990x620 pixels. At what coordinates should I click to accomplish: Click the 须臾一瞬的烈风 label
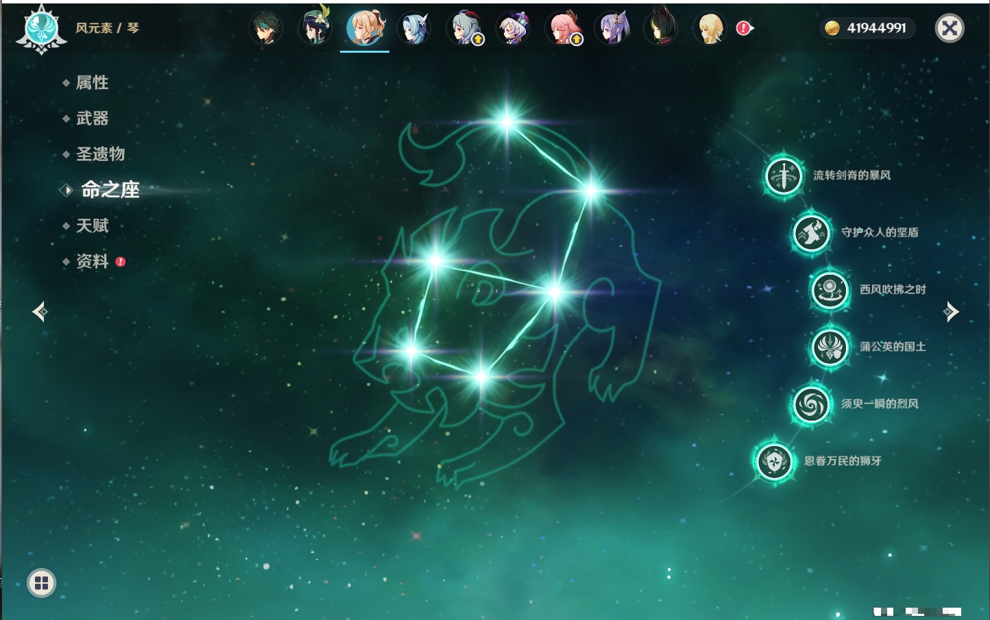[x=880, y=404]
